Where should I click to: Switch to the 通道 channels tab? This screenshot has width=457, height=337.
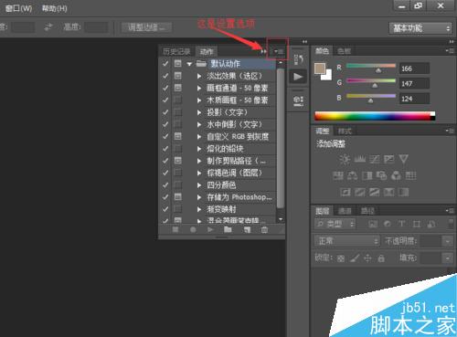pos(345,211)
